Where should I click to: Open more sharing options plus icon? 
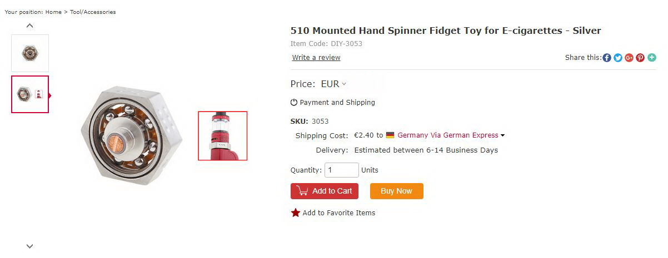point(652,58)
